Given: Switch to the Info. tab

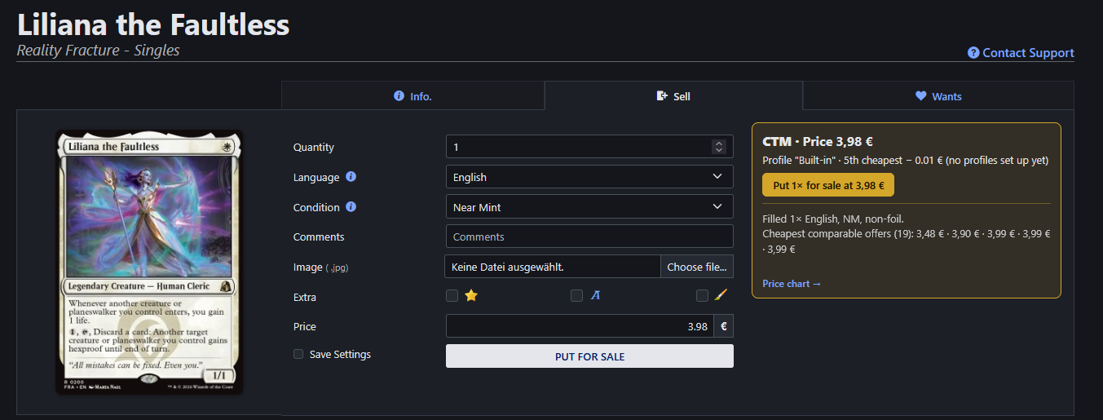Looking at the screenshot, I should point(413,96).
